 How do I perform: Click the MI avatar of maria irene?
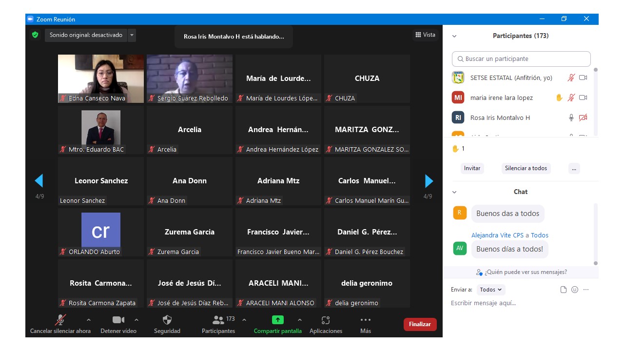pyautogui.click(x=458, y=97)
